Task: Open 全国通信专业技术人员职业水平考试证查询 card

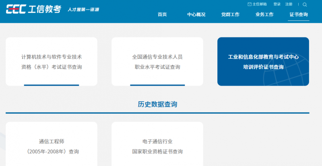Action: pos(157,61)
